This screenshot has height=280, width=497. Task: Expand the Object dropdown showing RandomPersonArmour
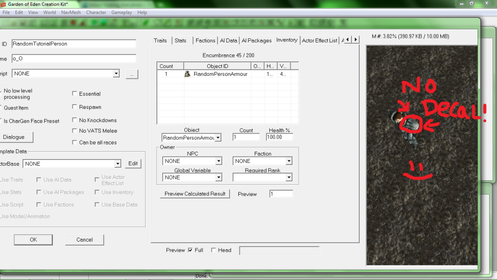(218, 138)
